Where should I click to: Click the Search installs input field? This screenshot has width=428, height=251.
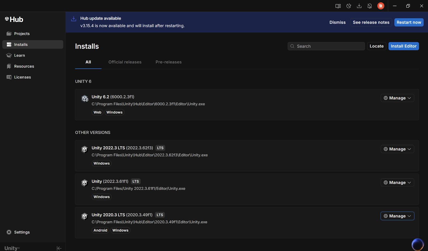point(329,46)
